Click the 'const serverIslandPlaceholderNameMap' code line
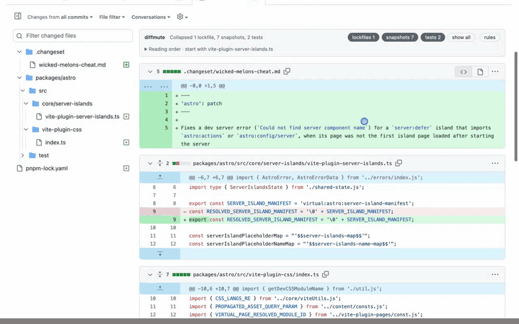This screenshot has width=519, height=324. tap(322, 244)
